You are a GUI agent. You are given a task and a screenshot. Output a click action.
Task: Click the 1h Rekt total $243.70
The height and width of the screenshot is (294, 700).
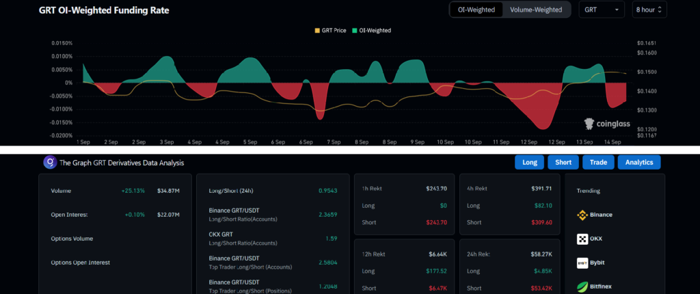pyautogui.click(x=436, y=189)
